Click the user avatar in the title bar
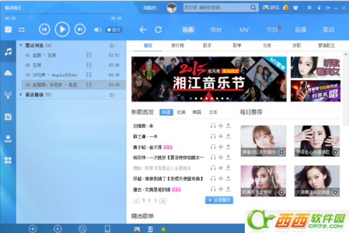 tap(171, 8)
